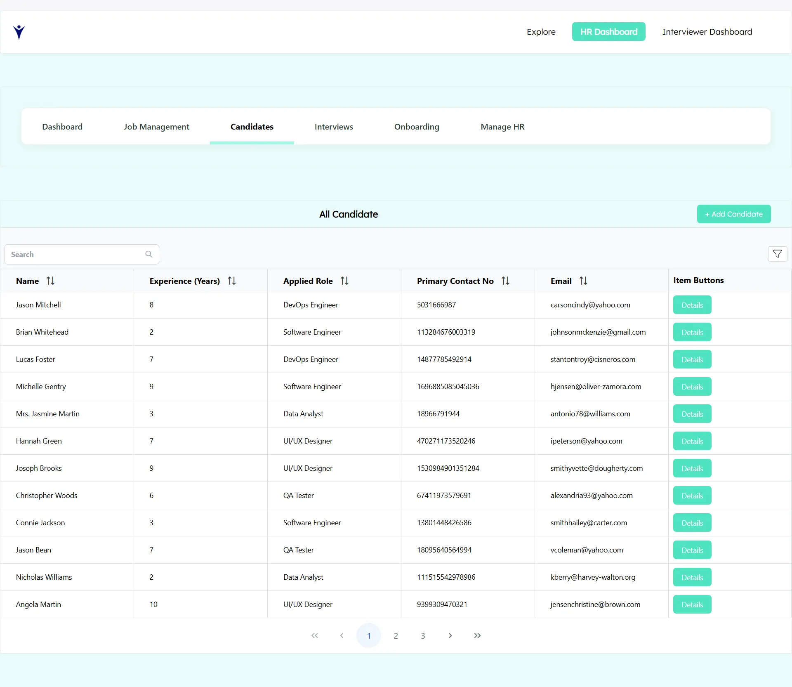Click the app logo icon
Image resolution: width=792 pixels, height=687 pixels.
(19, 32)
